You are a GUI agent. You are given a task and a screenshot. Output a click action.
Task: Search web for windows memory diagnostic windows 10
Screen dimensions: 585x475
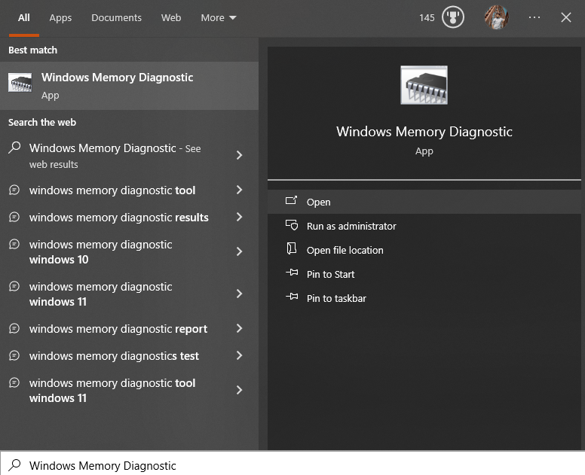pyautogui.click(x=129, y=252)
